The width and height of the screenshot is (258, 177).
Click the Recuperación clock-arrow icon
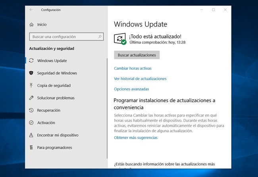31,110
